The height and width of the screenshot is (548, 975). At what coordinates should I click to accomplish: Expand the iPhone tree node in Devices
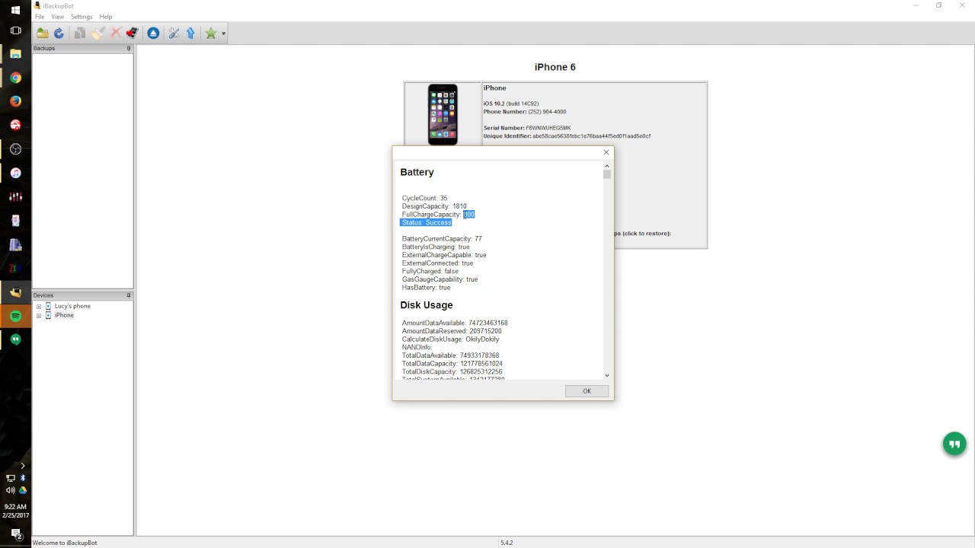[x=39, y=315]
